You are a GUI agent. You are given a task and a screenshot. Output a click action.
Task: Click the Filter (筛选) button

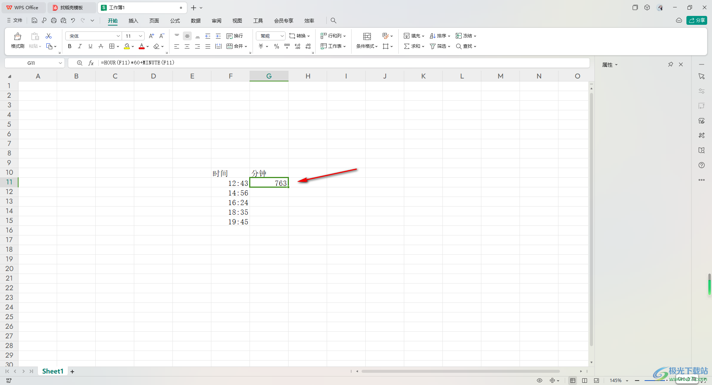(440, 46)
